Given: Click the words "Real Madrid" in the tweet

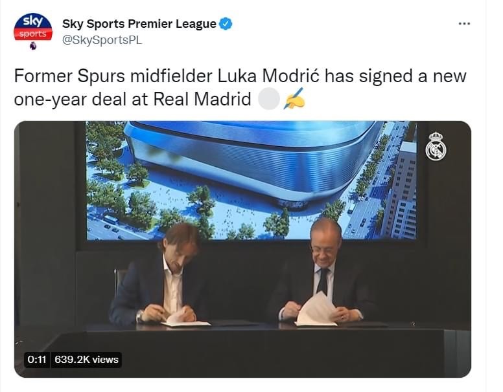Looking at the screenshot, I should pyautogui.click(x=202, y=99).
